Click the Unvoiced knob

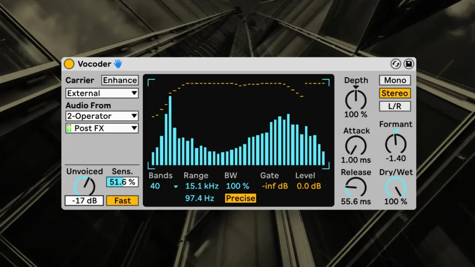point(85,186)
